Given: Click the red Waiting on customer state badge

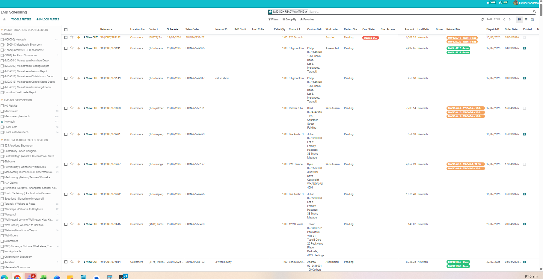Looking at the screenshot, I should (370, 38).
